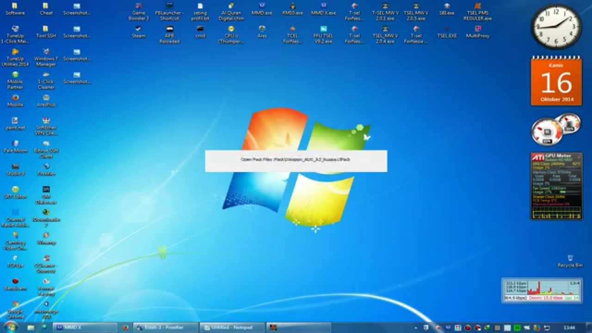Select the Proxifier desktop icon
592x333 pixels.
46,169
